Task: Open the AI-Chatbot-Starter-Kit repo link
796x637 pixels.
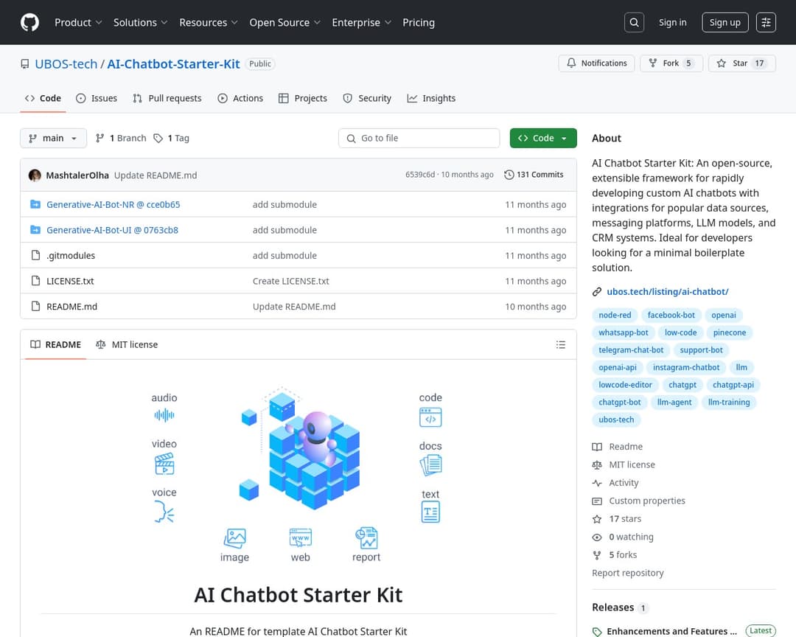Action: (174, 64)
